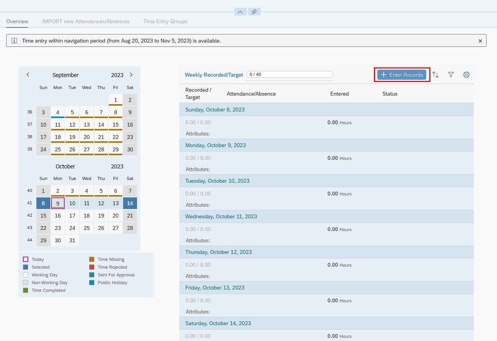Open the Friday, October 13, 2023 row

point(215,288)
